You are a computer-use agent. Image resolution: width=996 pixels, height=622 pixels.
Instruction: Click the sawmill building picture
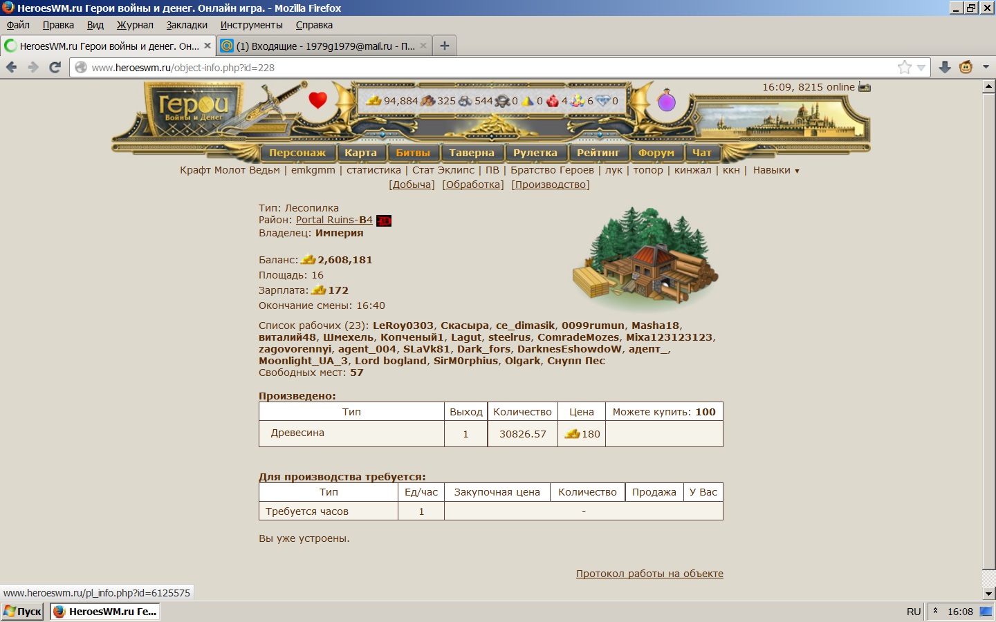point(645,258)
